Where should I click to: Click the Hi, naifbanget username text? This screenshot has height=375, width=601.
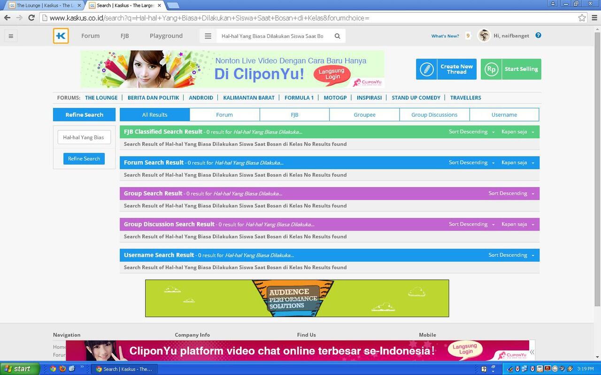pos(511,36)
